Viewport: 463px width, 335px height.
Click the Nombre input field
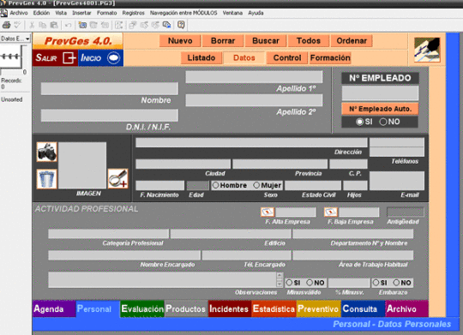pyautogui.click(x=109, y=88)
